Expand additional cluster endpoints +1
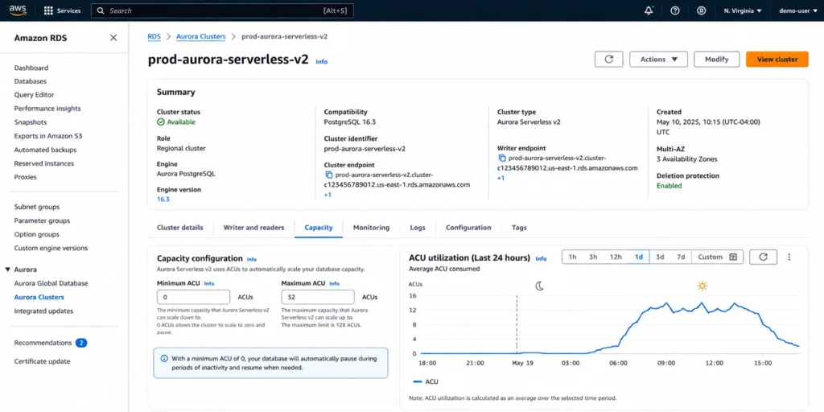This screenshot has height=412, width=824. point(328,195)
